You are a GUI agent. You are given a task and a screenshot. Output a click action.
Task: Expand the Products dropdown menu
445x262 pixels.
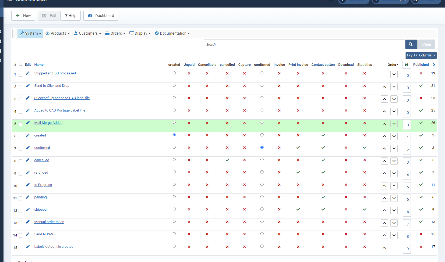point(58,33)
